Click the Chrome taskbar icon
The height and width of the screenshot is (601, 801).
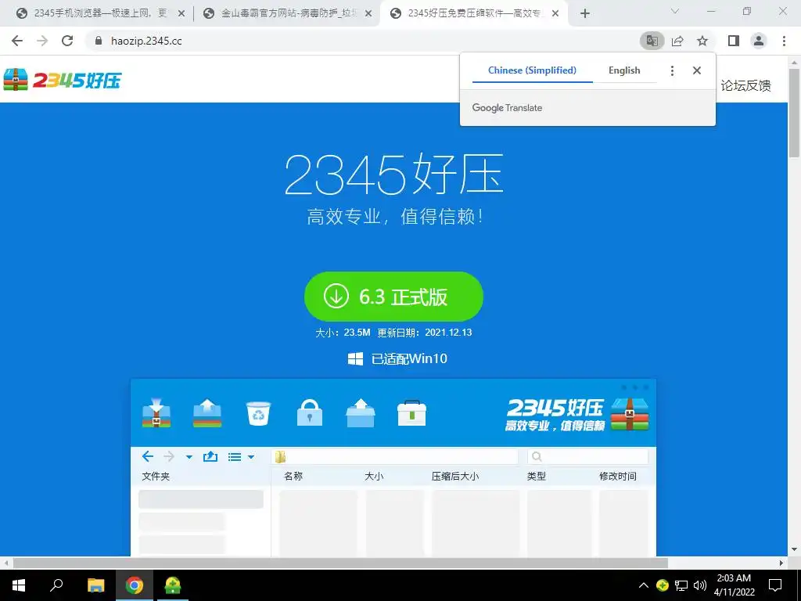point(135,585)
